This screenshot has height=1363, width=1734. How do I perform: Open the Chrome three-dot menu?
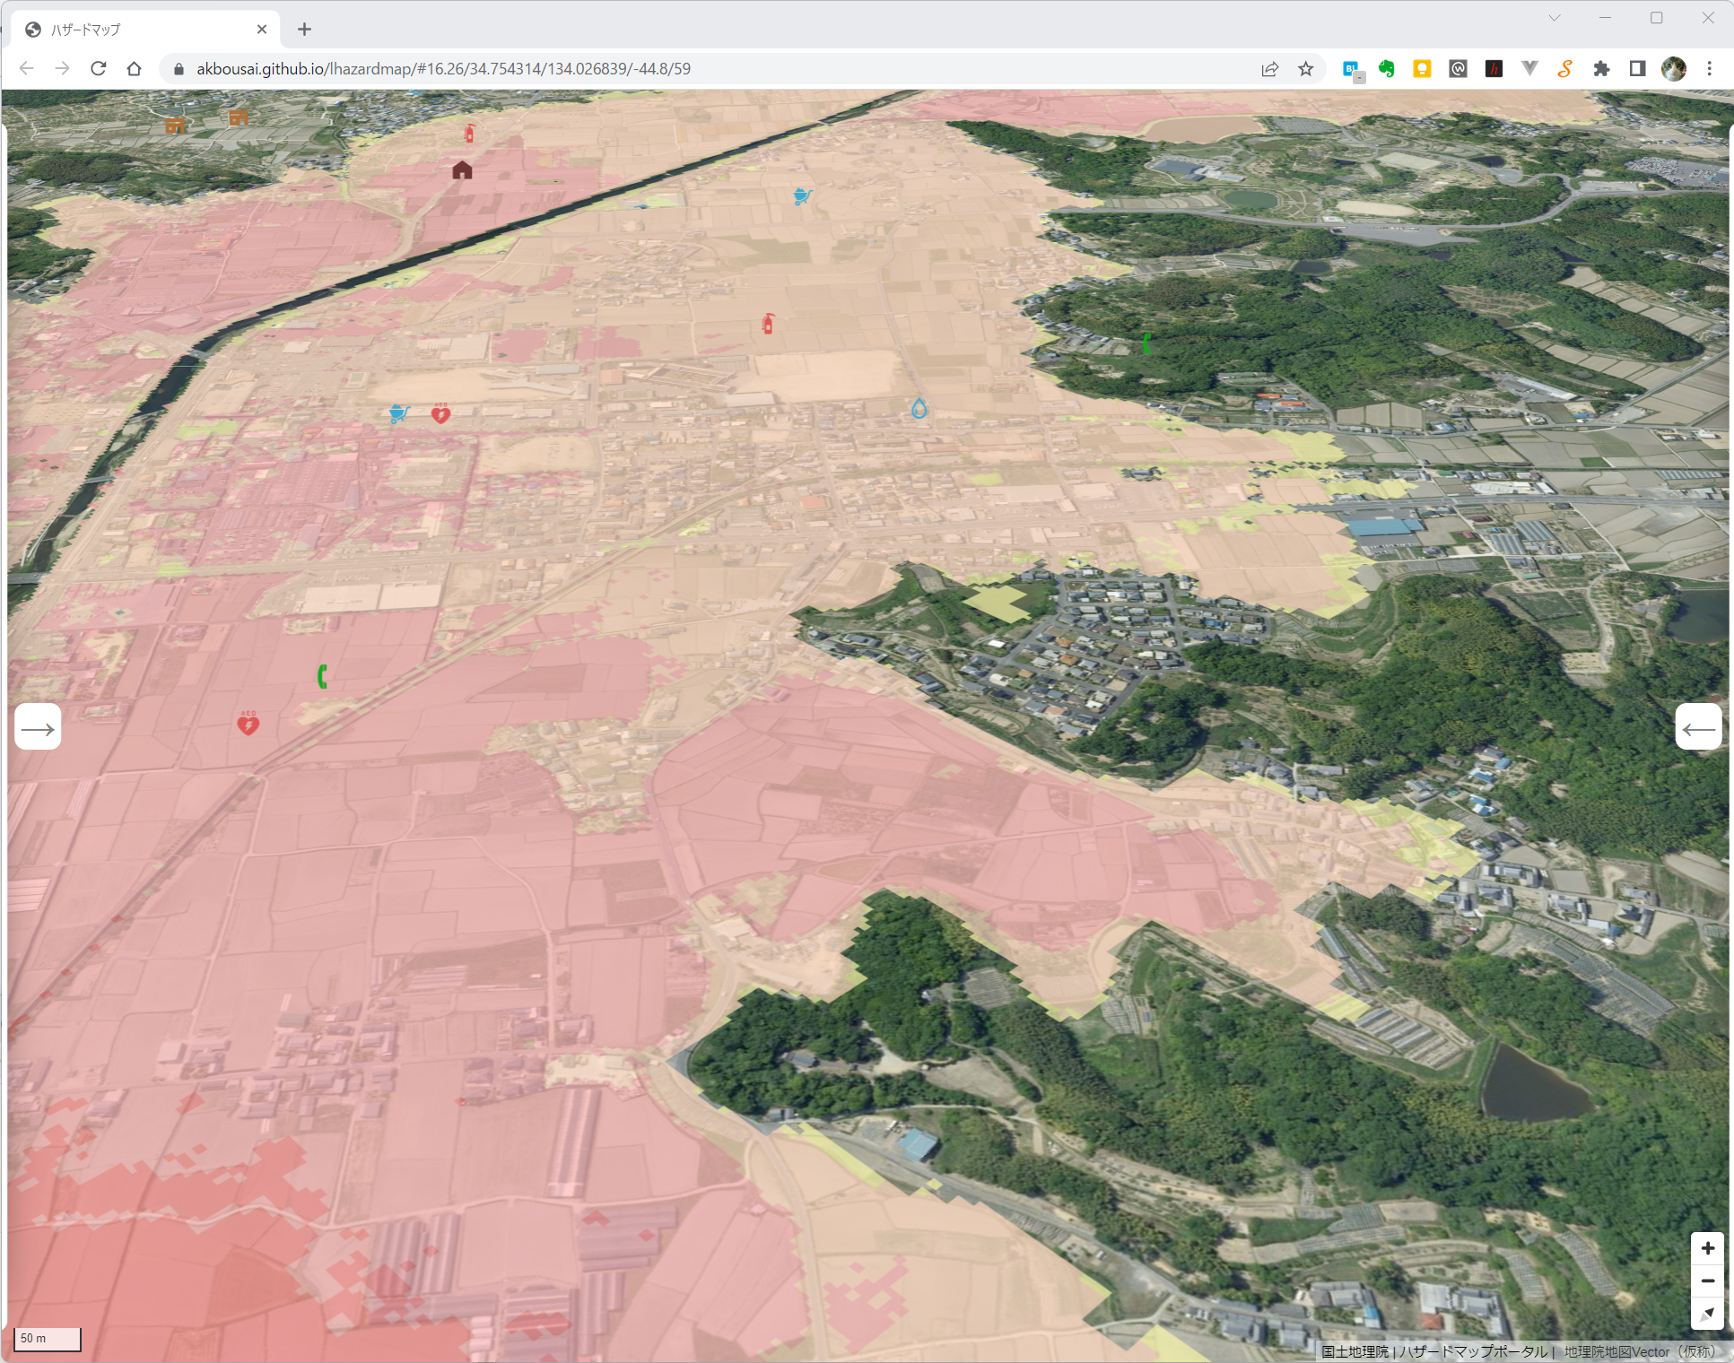1710,69
